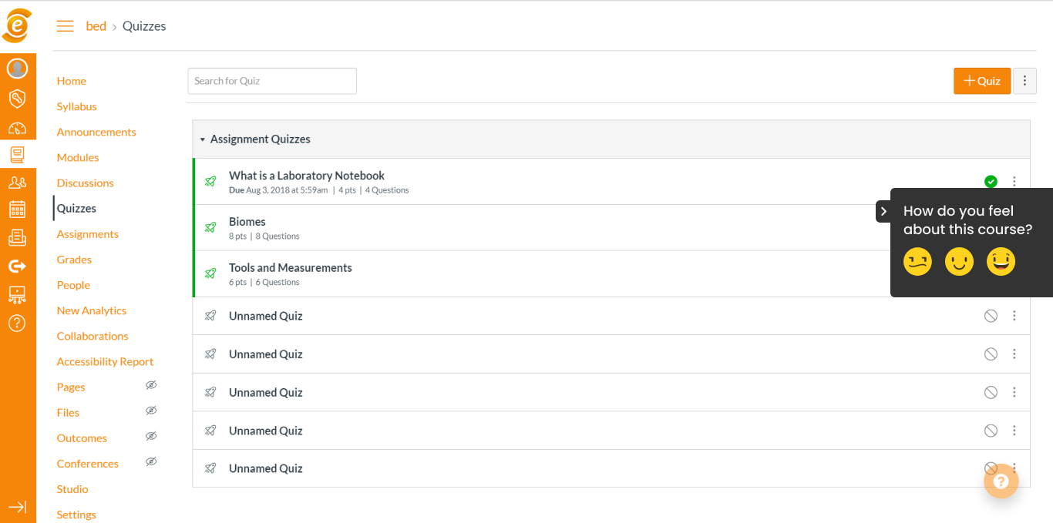Open Modules in course menu
This screenshot has width=1053, height=523.
[x=78, y=157]
